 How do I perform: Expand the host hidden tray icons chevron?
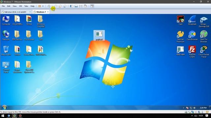pyautogui.click(x=192, y=116)
